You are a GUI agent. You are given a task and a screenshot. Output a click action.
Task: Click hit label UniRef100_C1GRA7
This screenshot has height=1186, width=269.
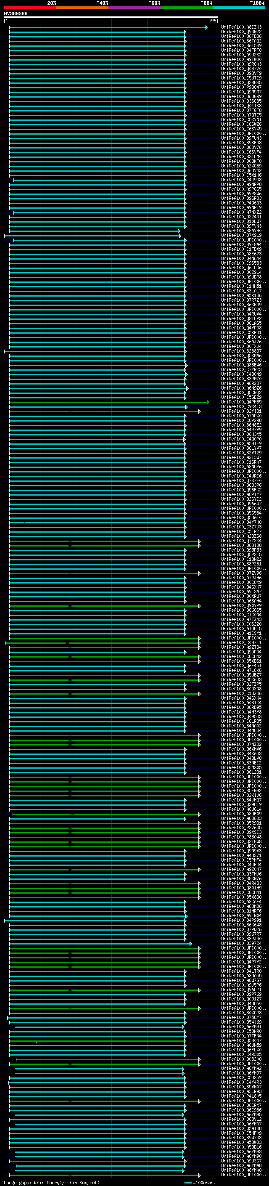pyautogui.click(x=241, y=462)
